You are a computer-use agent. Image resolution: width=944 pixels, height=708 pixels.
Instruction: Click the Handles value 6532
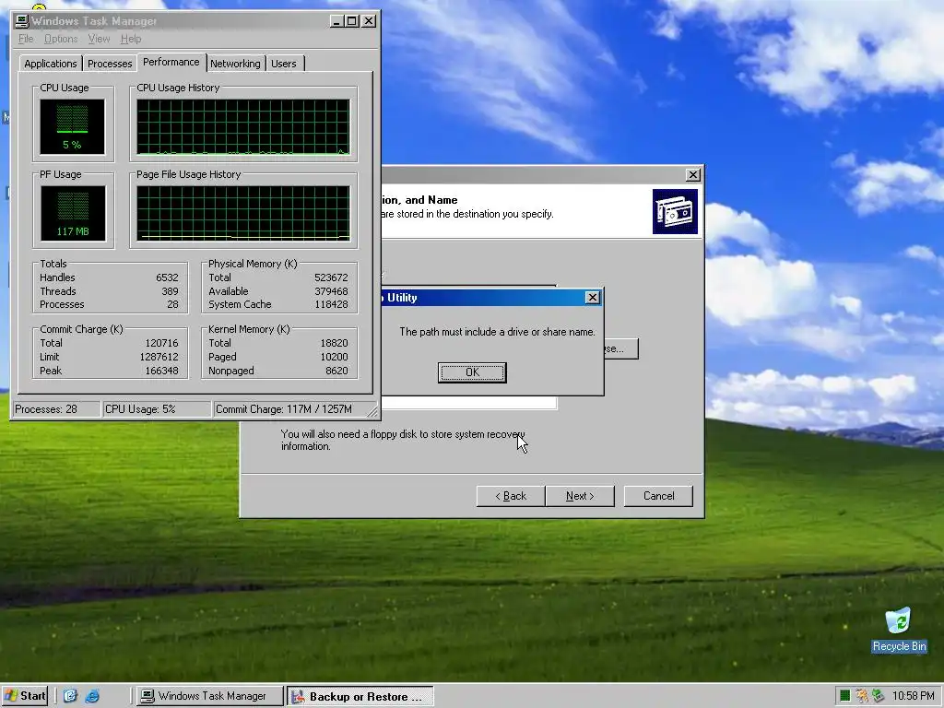(167, 277)
